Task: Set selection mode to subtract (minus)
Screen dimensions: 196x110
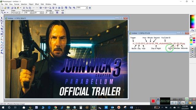Action: 7,13
